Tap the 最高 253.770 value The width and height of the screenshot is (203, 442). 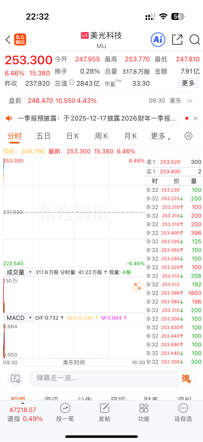[x=137, y=59]
